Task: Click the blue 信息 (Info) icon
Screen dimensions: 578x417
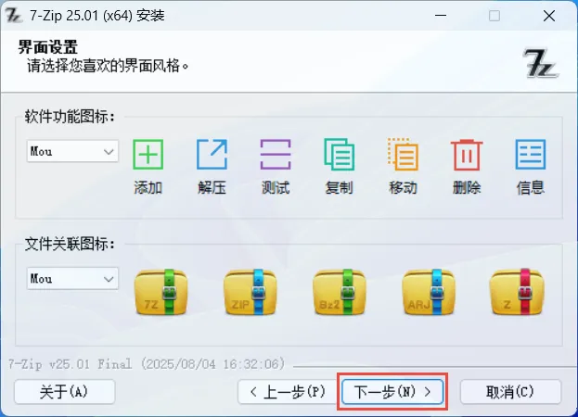Action: pyautogui.click(x=531, y=154)
